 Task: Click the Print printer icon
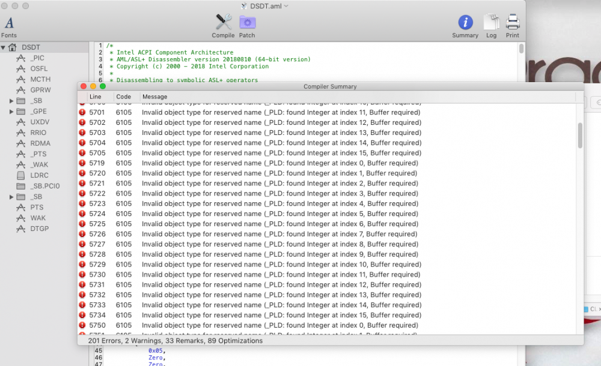(x=513, y=22)
